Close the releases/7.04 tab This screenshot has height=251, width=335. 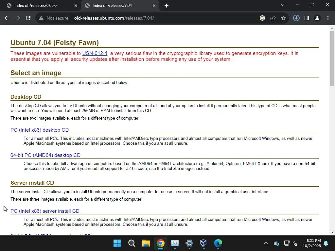coord(154,6)
